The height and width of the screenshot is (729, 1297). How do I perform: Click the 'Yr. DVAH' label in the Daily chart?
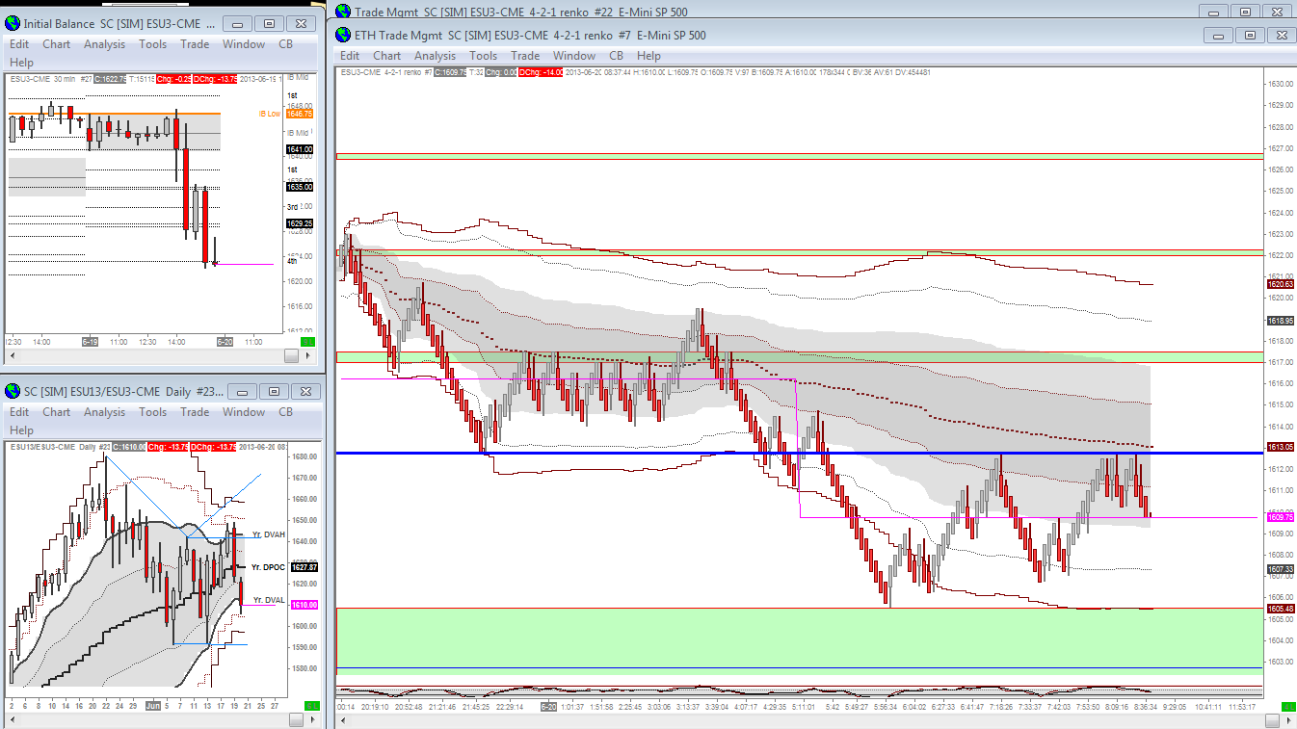tap(269, 534)
